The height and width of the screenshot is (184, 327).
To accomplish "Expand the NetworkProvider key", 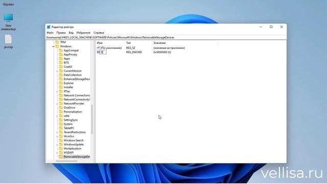I will point(57,104).
